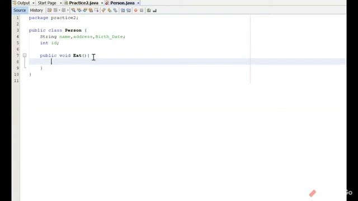Close the Person.java tab
Viewport: 358px width, 201px height.
point(138,3)
